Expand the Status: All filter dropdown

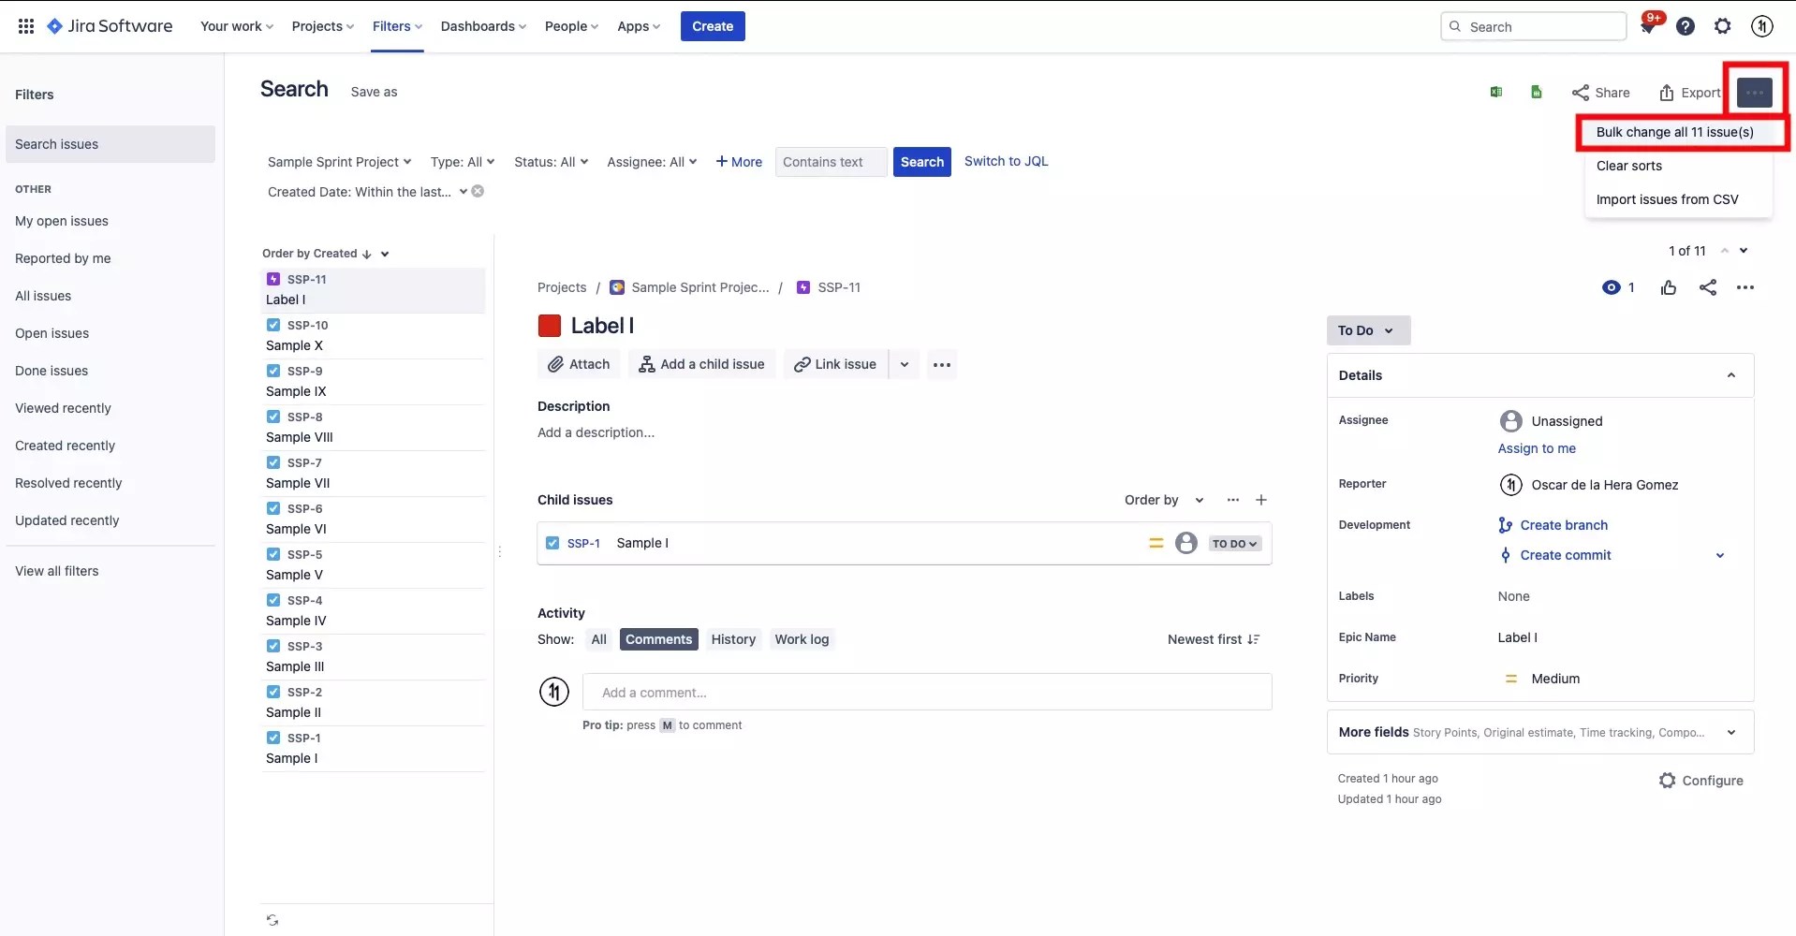tap(550, 161)
